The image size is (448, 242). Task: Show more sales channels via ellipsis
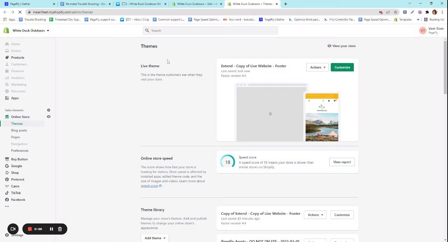coord(7,206)
